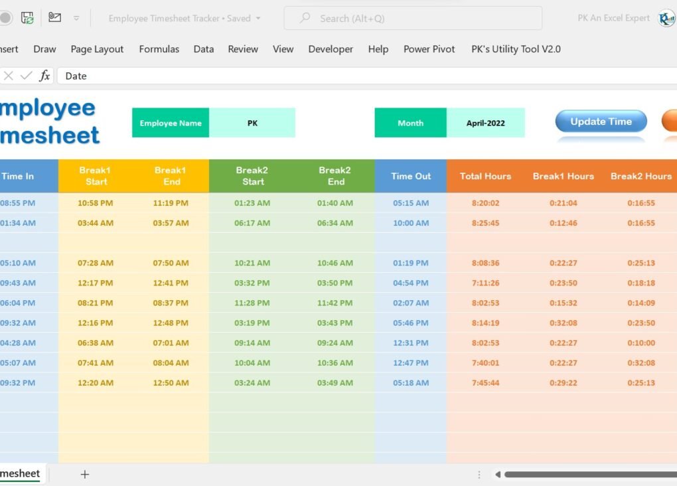The width and height of the screenshot is (677, 486).
Task: Select the Break1 End cell 12:50 AM
Action: 171,382
